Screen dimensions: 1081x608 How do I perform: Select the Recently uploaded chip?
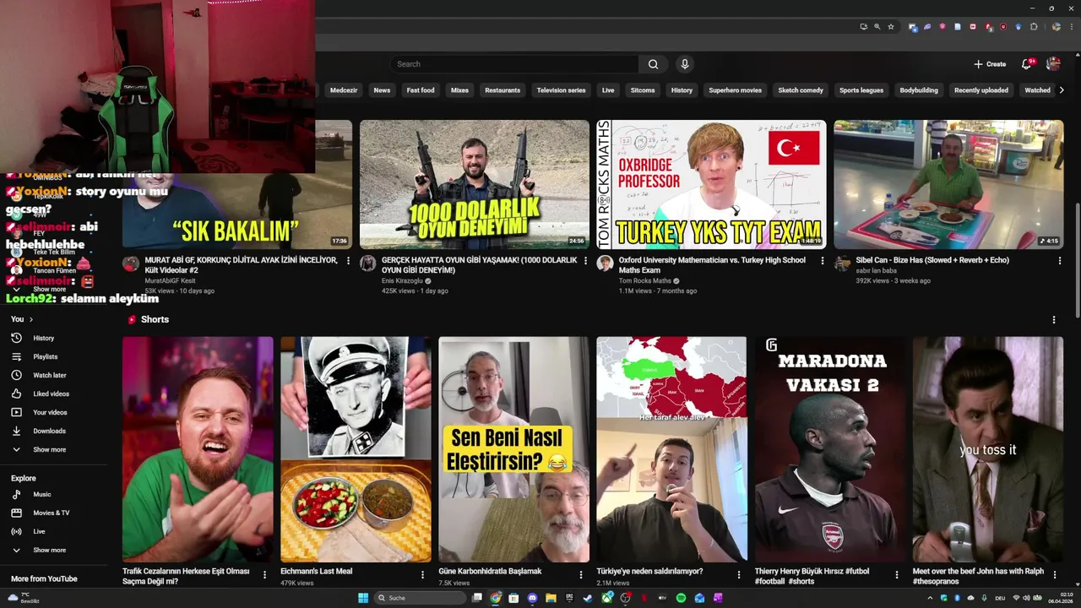tap(981, 90)
